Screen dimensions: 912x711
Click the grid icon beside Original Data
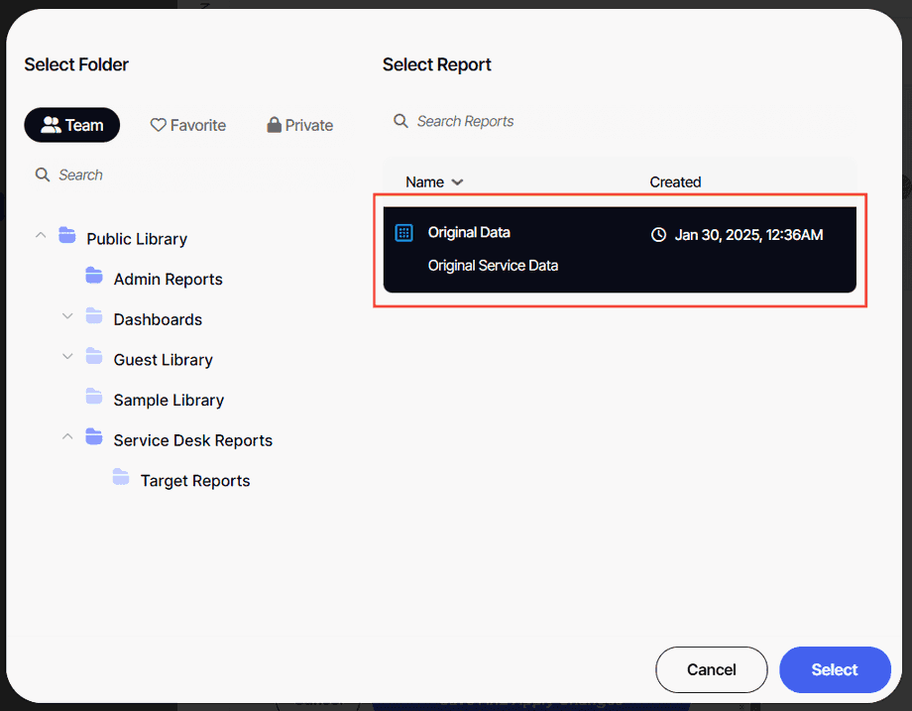point(403,232)
